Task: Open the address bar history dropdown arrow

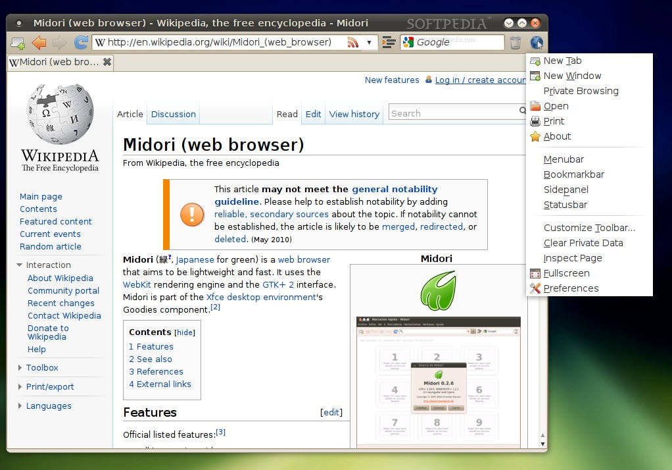Action: point(369,43)
